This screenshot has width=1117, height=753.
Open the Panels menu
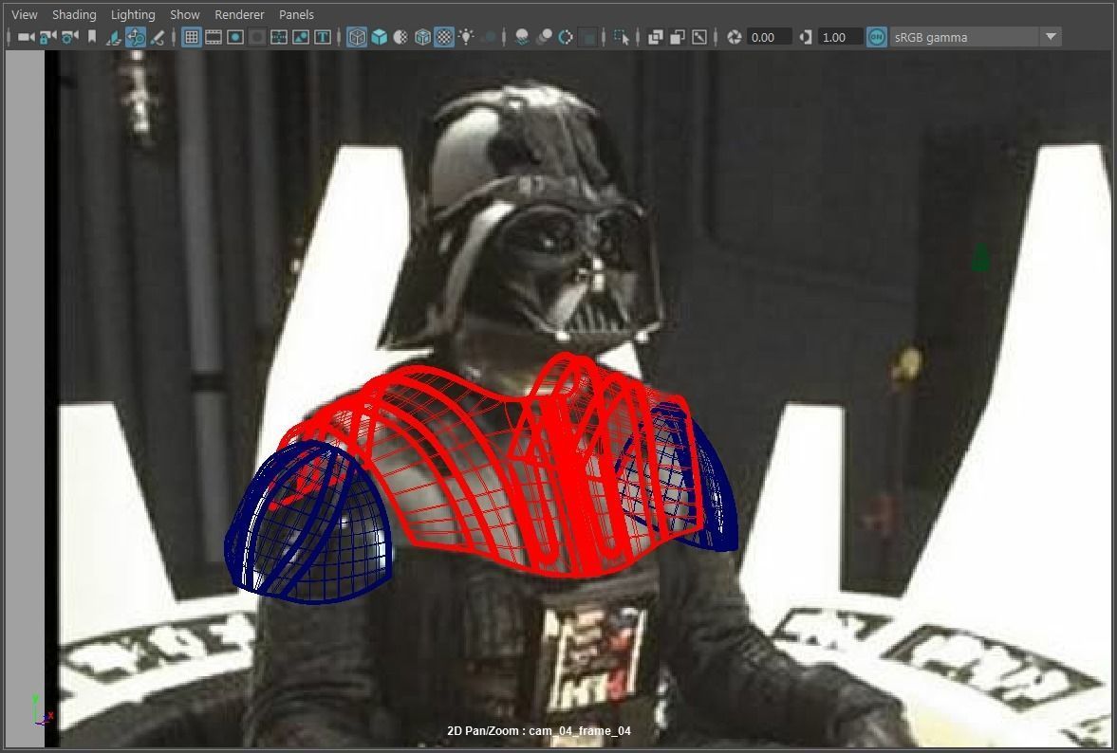tap(296, 14)
